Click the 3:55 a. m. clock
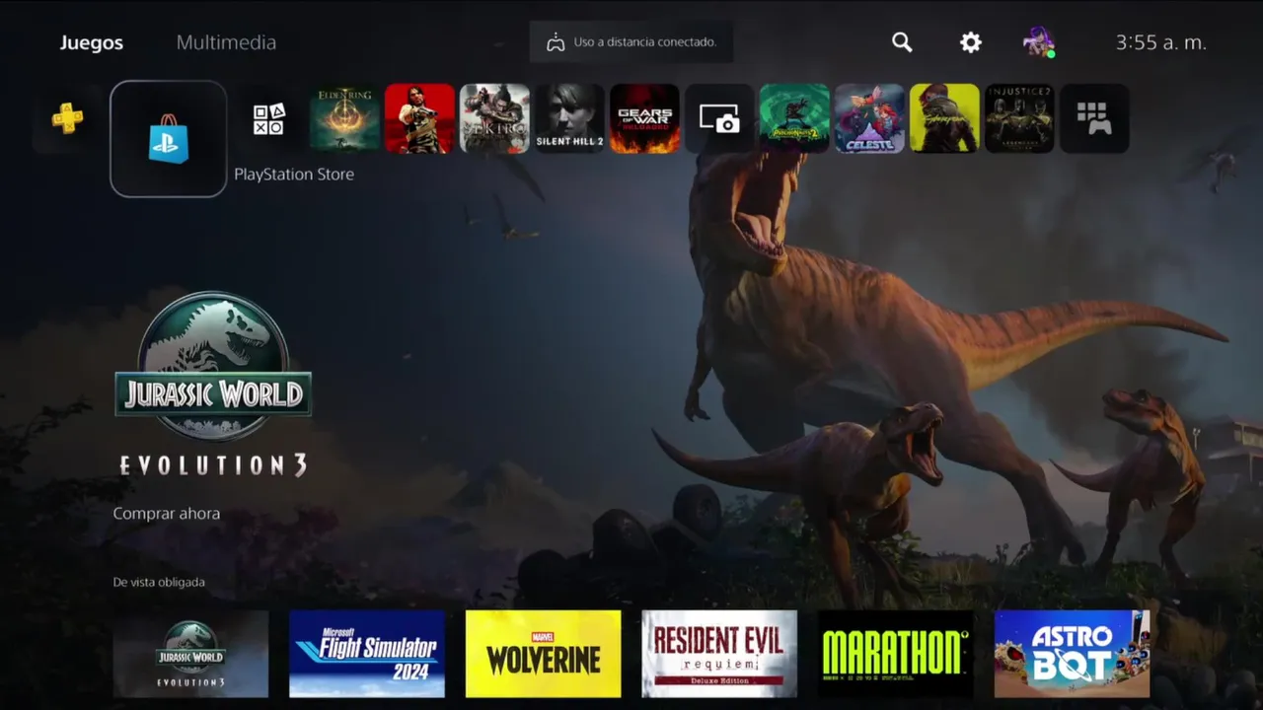 (1161, 42)
